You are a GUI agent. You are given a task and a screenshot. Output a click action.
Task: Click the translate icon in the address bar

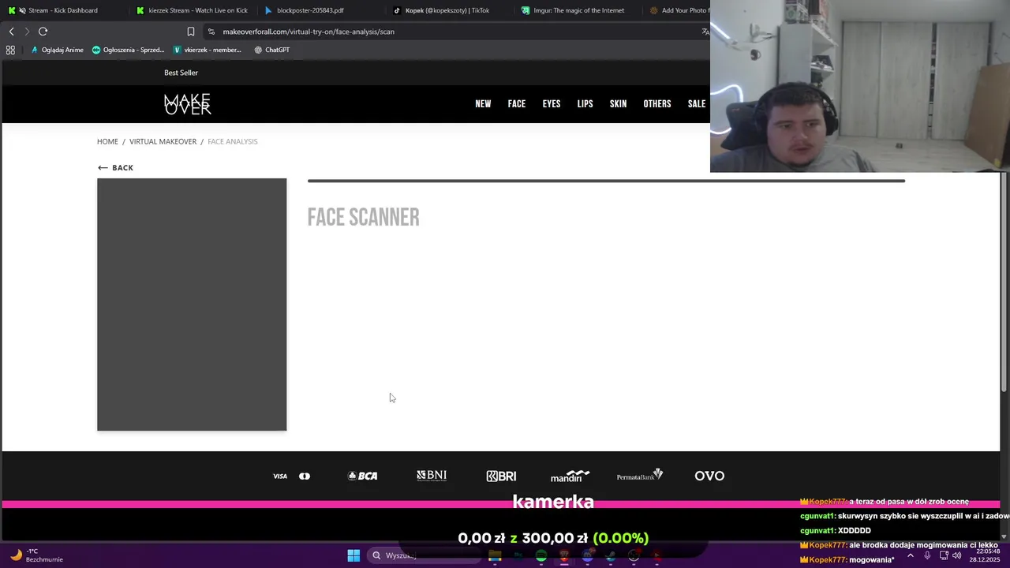(705, 32)
